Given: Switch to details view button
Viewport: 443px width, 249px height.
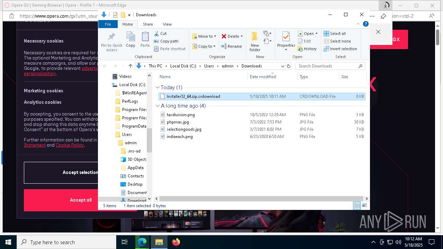Looking at the screenshot, I should pos(357,205).
